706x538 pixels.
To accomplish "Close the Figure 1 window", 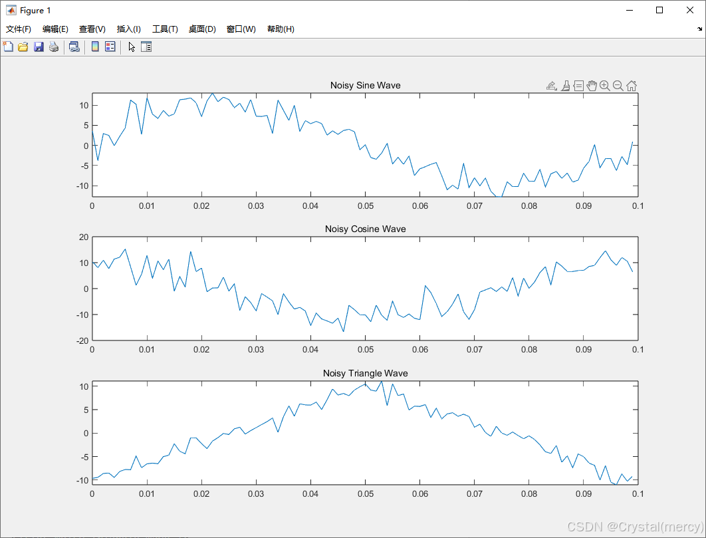I will [690, 10].
